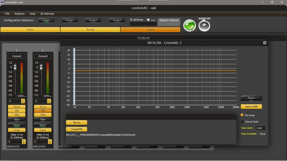287x161 pixels.
Task: Select configuration Config 3
Action: (x=93, y=20)
